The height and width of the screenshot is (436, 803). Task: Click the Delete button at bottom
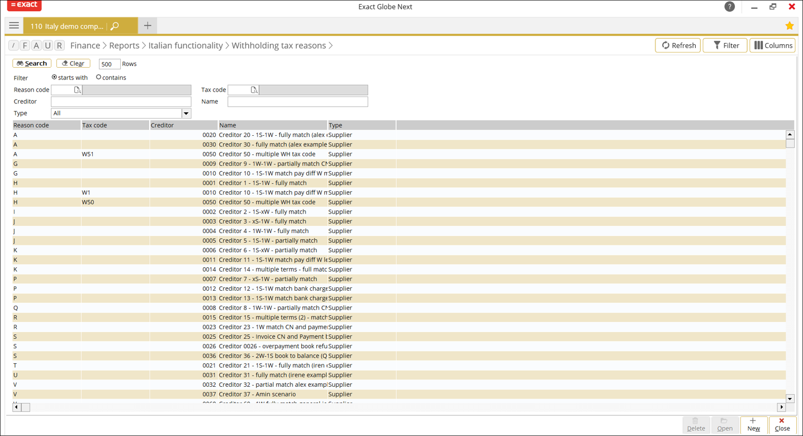[696, 425]
